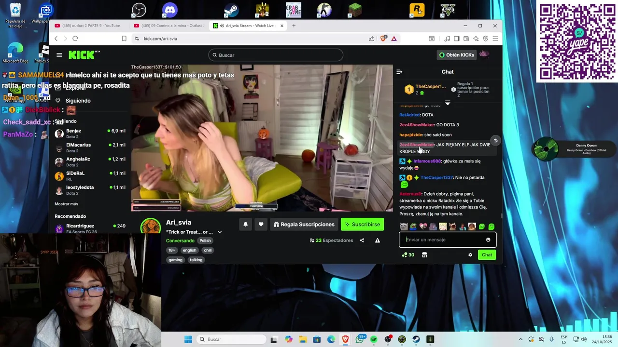This screenshot has height=347, width=618.
Task: Open ElMacarius channel in the sidebar
Action: (x=90, y=147)
